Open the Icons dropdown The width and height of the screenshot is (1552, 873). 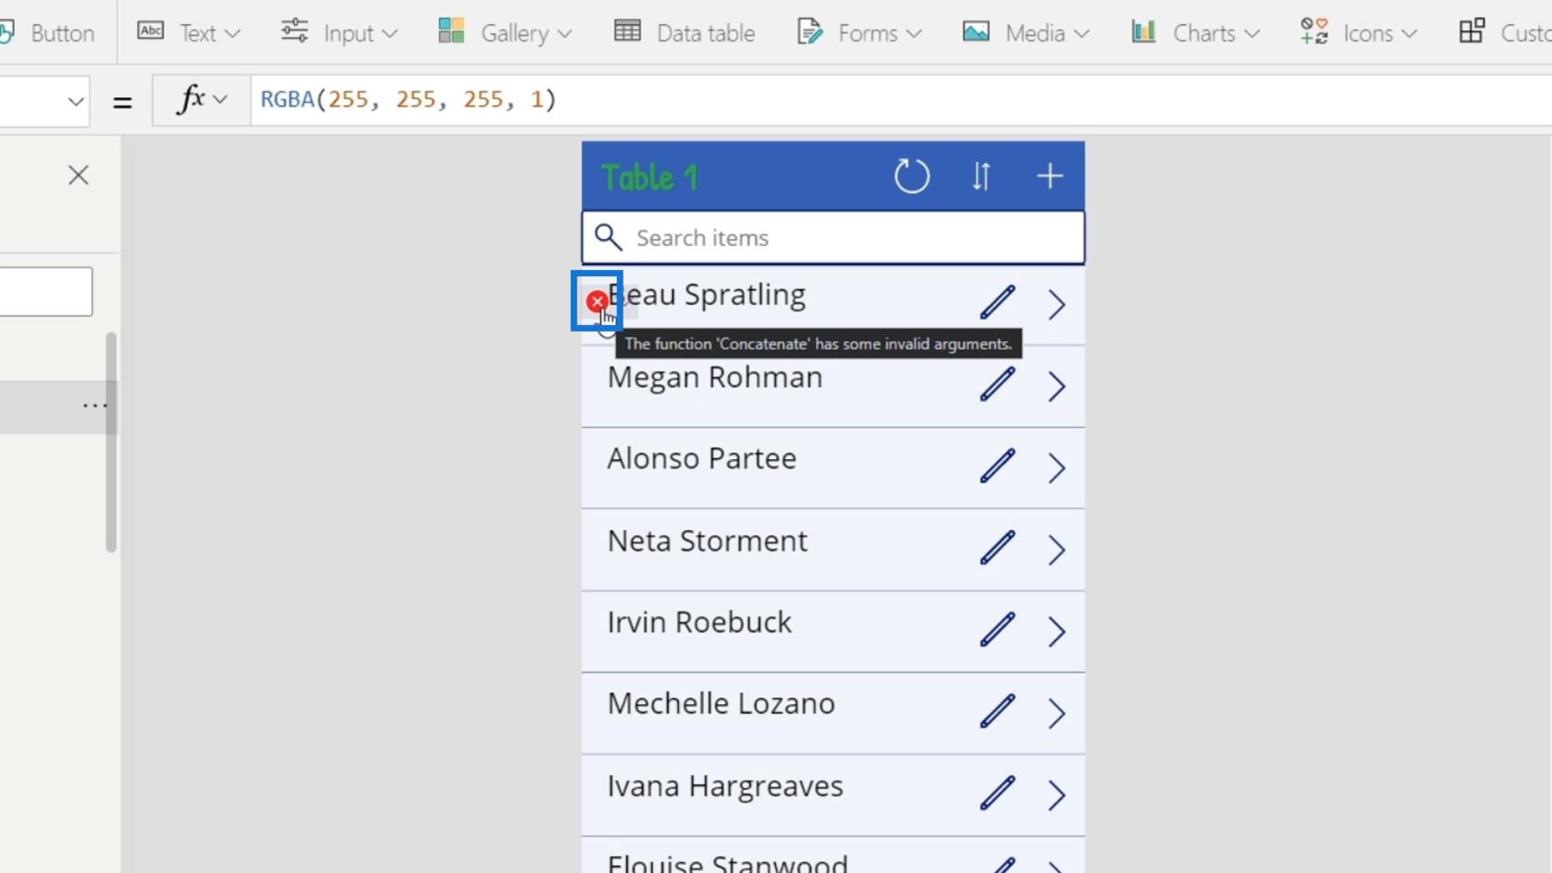pyautogui.click(x=1358, y=33)
